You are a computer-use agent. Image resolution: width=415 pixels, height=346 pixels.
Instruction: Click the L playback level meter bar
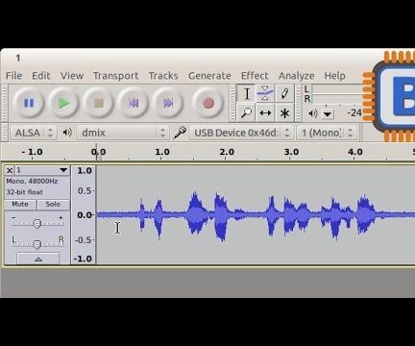(x=337, y=88)
